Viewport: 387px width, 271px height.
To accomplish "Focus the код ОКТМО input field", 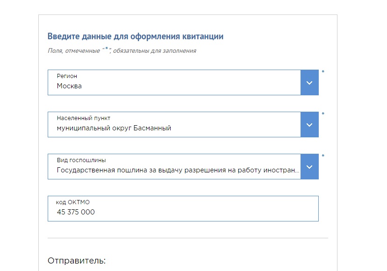I will [183, 208].
